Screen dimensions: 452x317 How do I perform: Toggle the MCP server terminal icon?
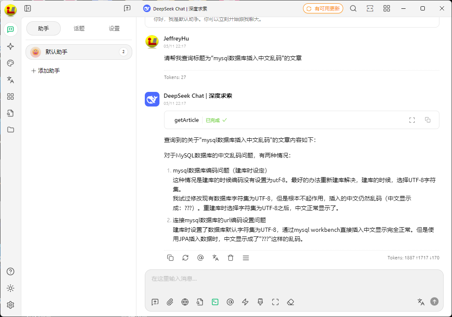(x=215, y=302)
